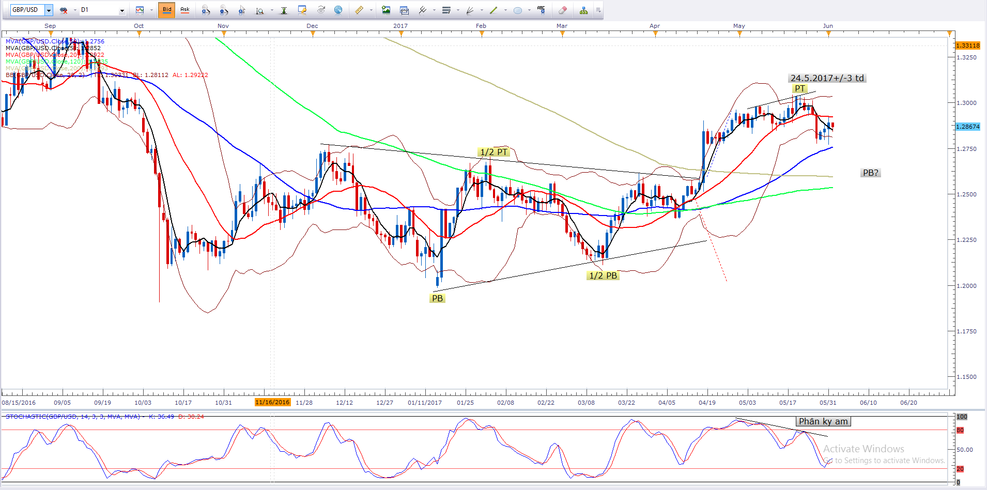The width and height of the screenshot is (987, 490).
Task: Select the ruler measurement tool
Action: 359,10
